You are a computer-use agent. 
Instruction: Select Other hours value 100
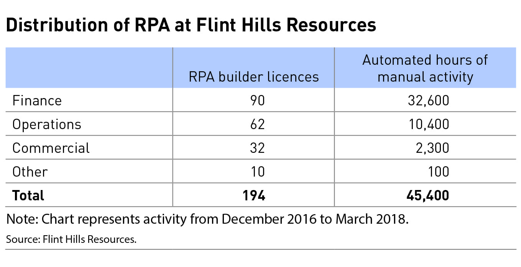pos(438,172)
